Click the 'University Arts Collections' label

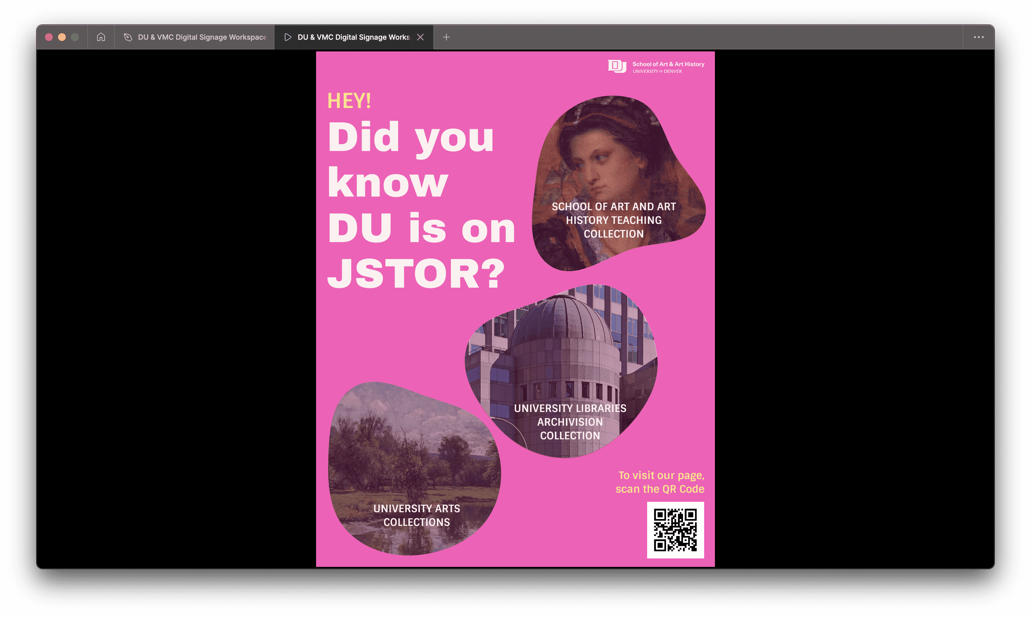(x=417, y=515)
